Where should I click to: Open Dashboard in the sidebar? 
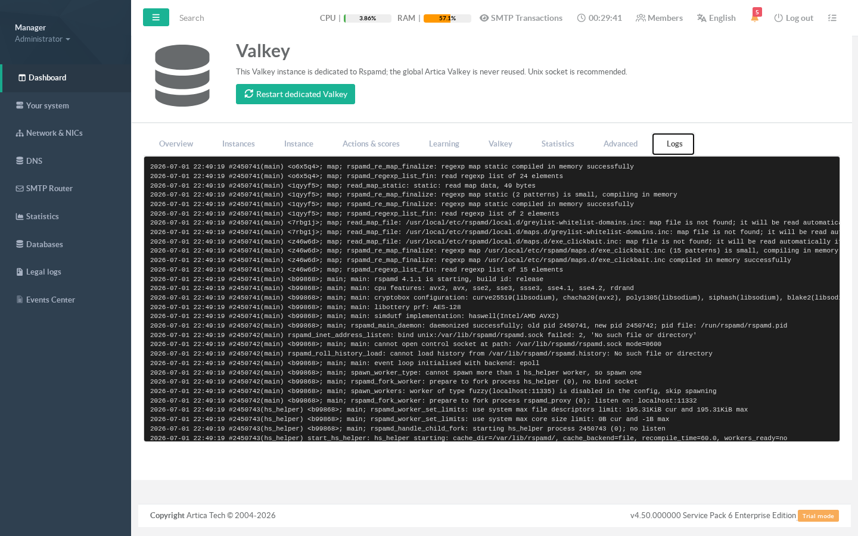[66, 77]
